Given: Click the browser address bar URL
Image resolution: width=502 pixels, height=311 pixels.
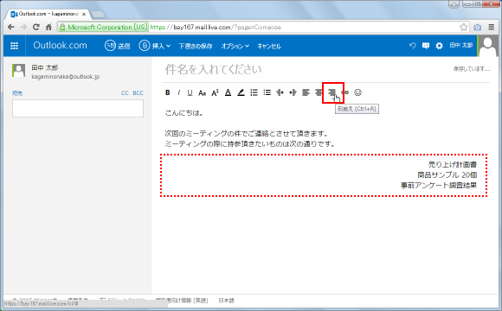Looking at the screenshot, I should [x=216, y=27].
